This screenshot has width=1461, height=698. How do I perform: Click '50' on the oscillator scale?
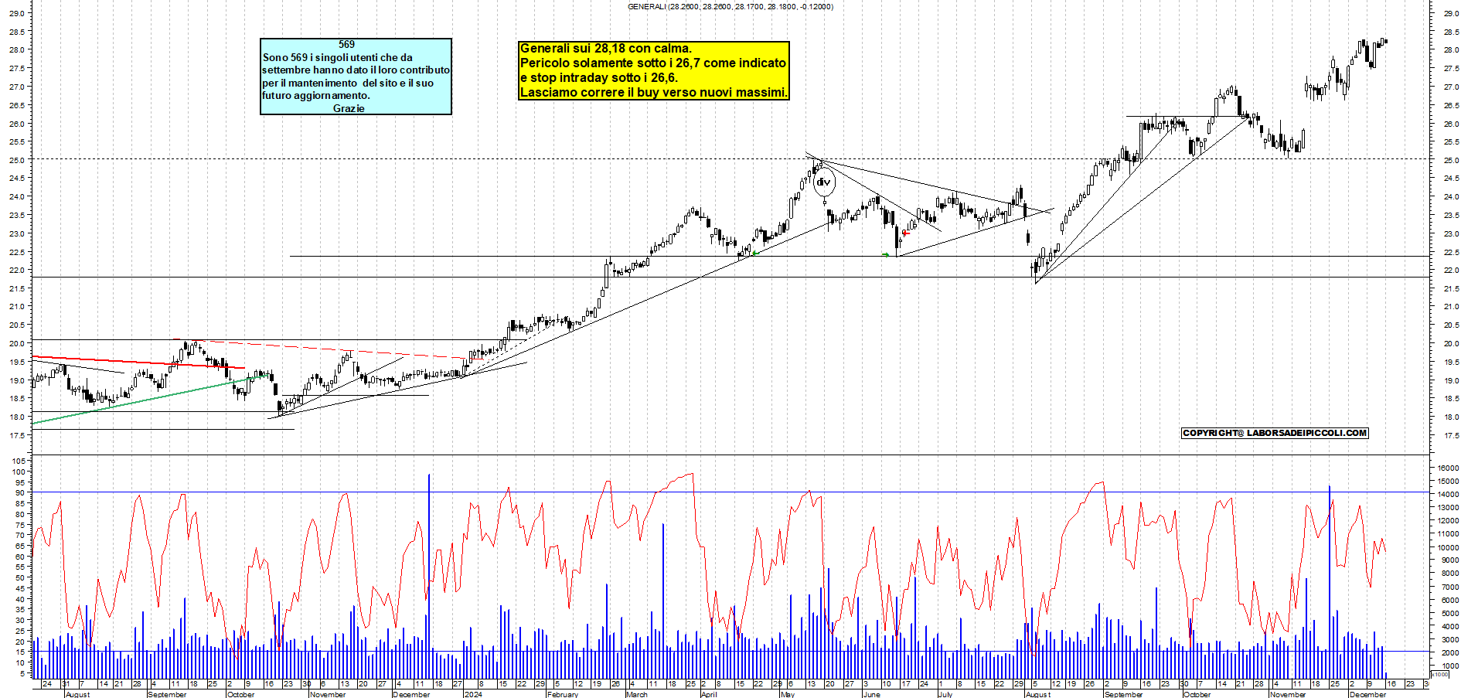[x=21, y=577]
